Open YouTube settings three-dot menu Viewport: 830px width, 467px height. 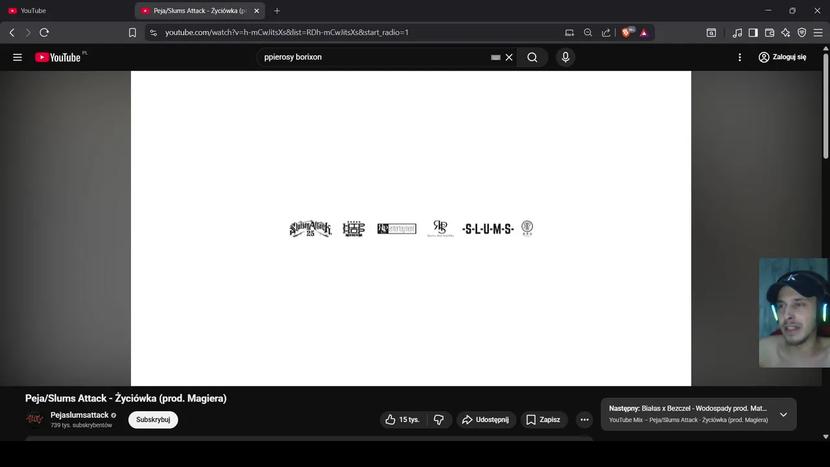[740, 57]
